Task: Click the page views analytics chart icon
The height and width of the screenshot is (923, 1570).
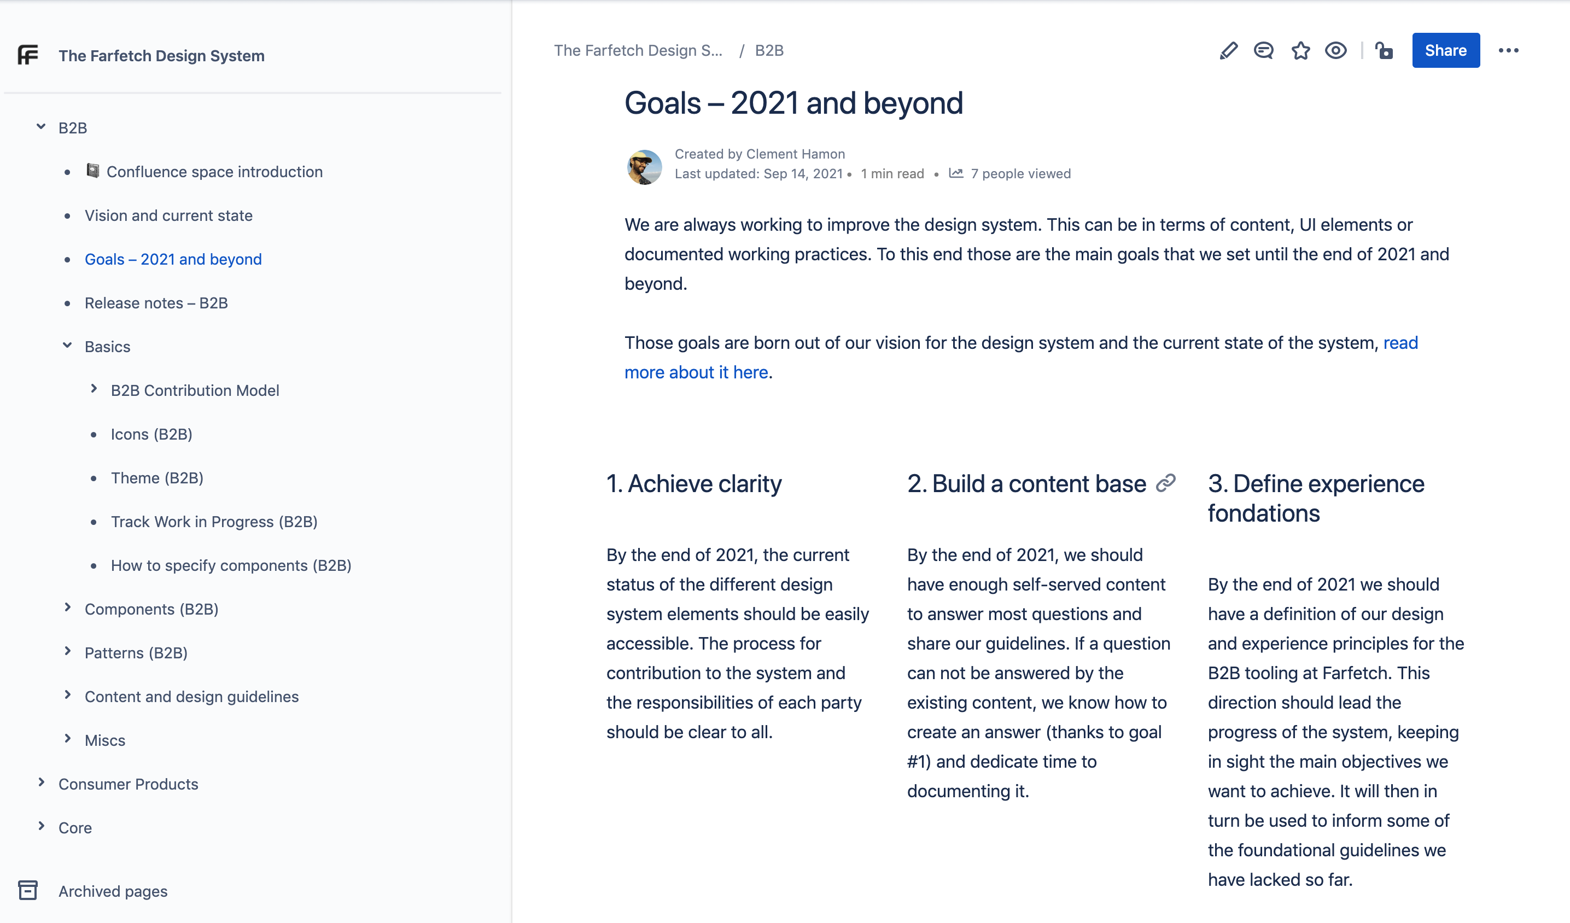Action: point(956,173)
